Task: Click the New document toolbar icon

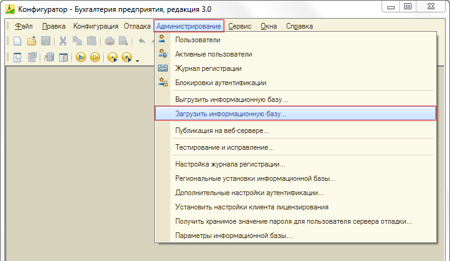Action: [x=17, y=41]
